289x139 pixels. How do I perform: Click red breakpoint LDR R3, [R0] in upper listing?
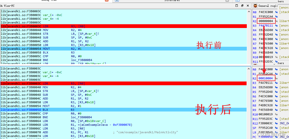124,26
